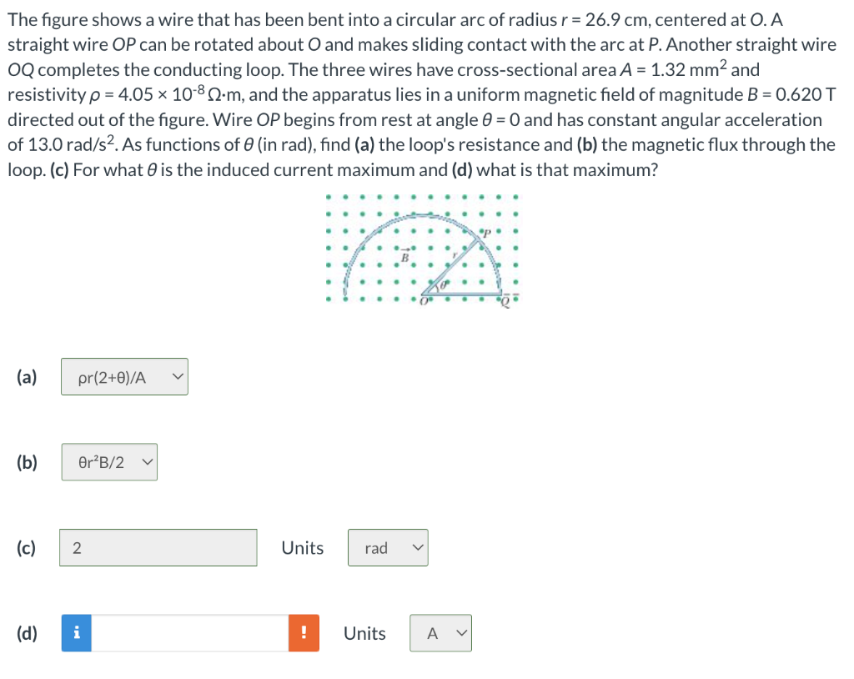Click the (d) question label
This screenshot has height=679, width=854.
click(27, 633)
